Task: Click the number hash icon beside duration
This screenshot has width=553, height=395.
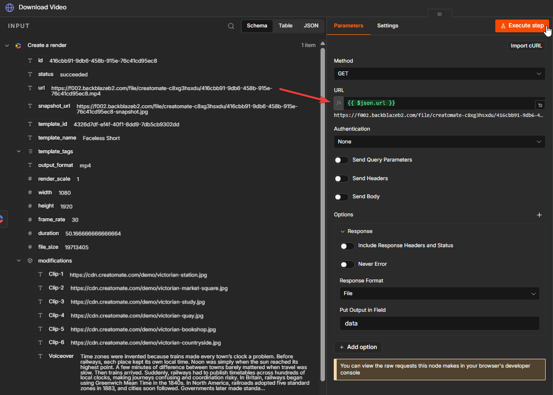Action: [x=30, y=233]
